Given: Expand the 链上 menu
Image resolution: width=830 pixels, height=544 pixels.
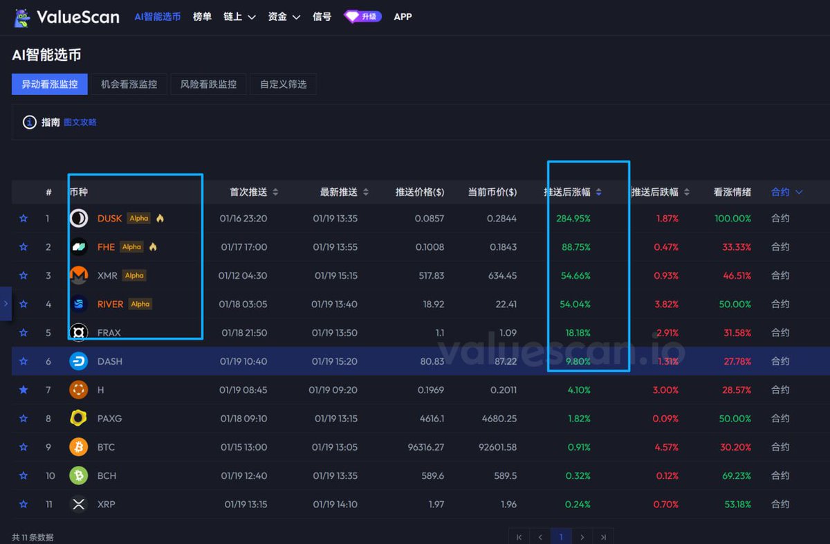Looking at the screenshot, I should pos(239,17).
